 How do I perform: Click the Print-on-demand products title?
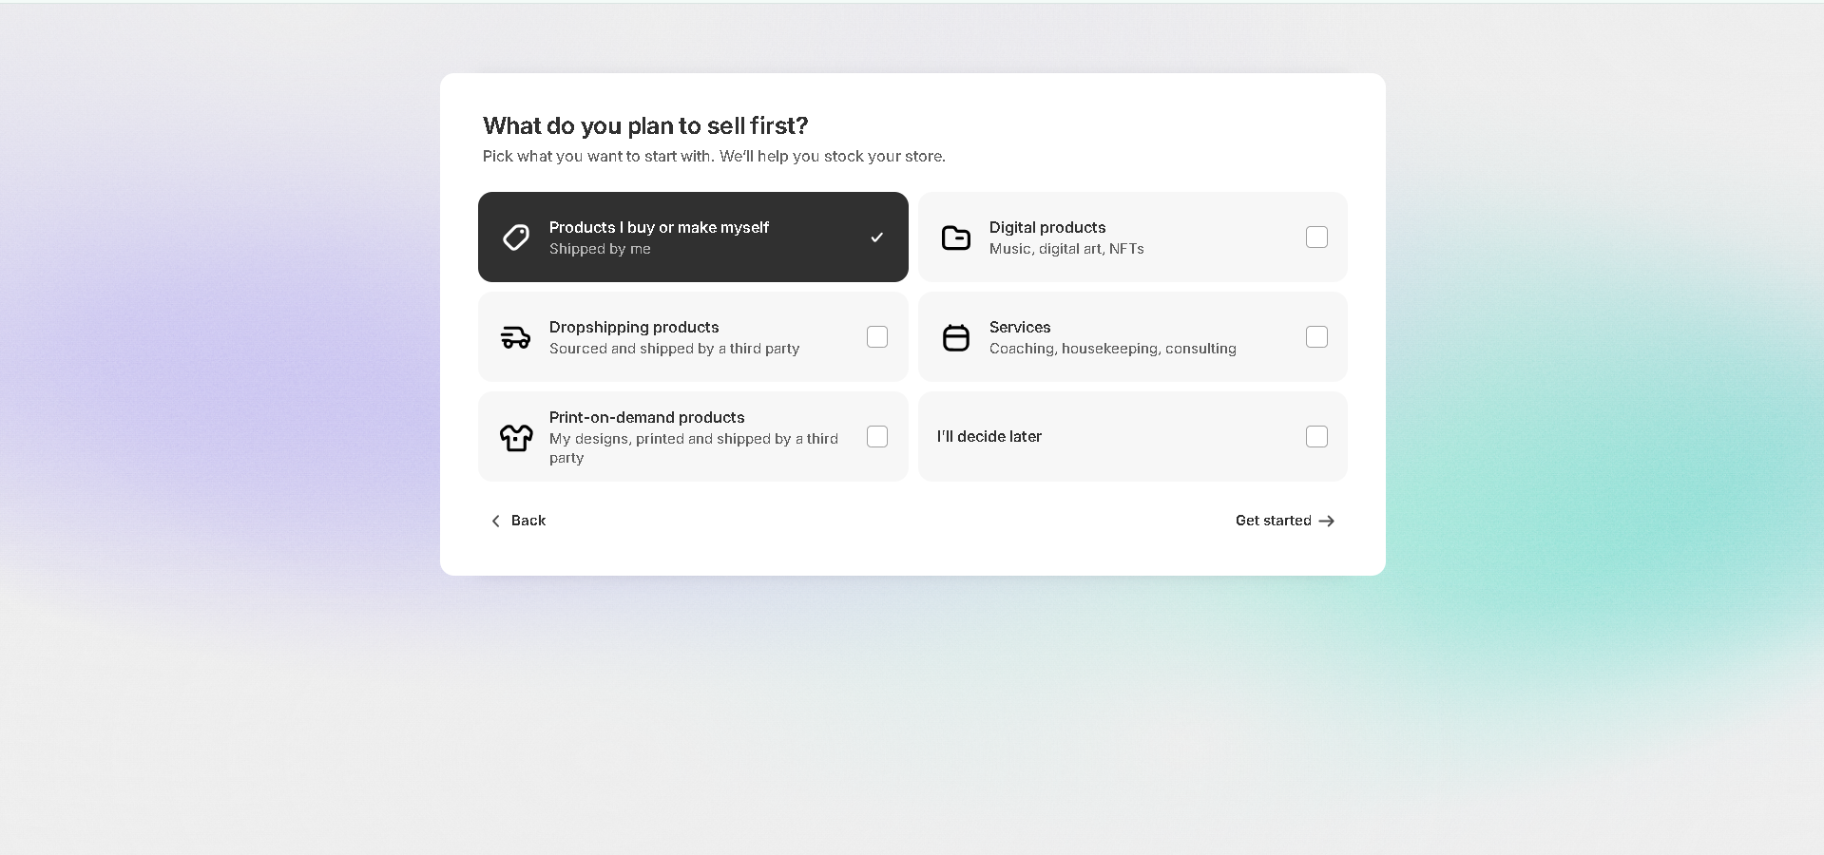pos(646,417)
